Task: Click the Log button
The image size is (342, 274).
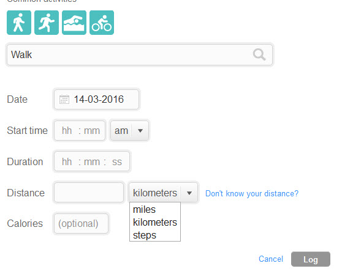Action: click(x=311, y=259)
